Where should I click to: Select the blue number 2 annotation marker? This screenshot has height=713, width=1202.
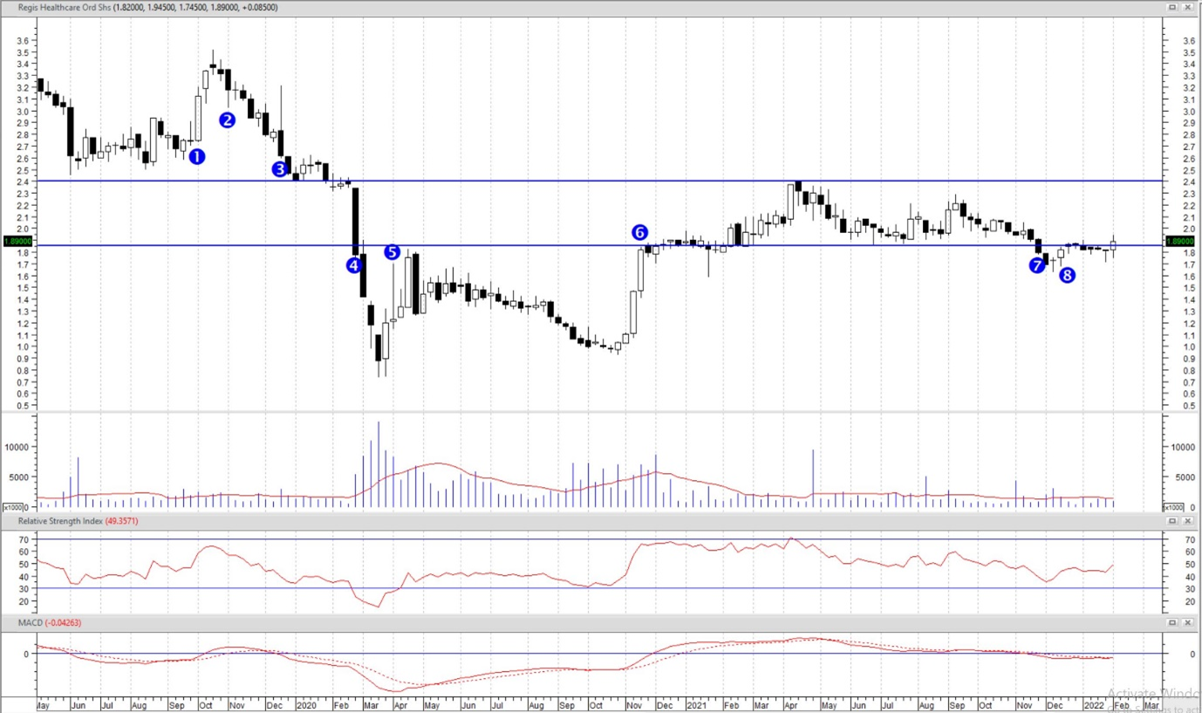pyautogui.click(x=227, y=120)
